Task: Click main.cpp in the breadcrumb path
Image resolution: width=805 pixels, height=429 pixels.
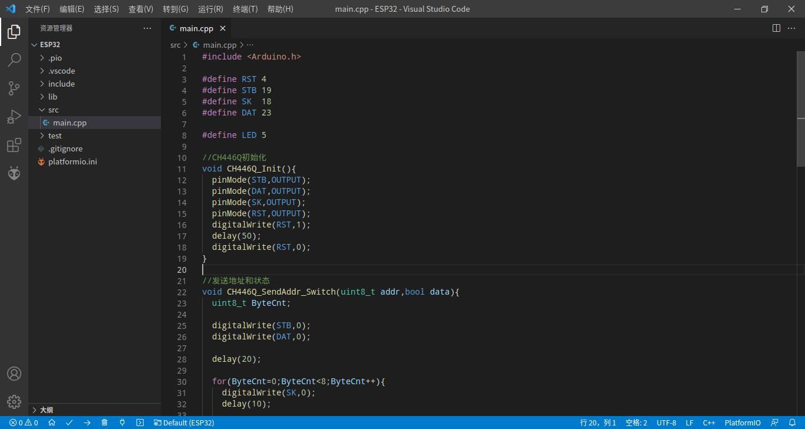Action: click(x=220, y=45)
